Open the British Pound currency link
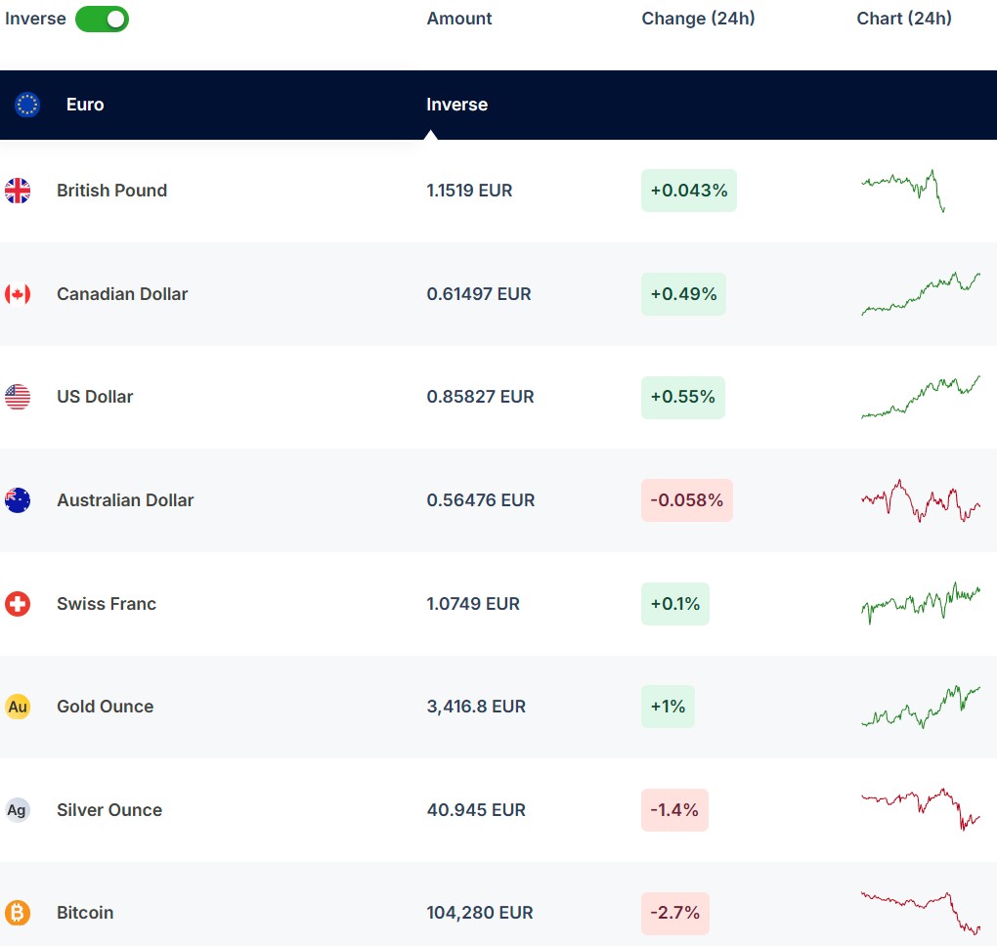This screenshot has height=946, width=997. [111, 191]
